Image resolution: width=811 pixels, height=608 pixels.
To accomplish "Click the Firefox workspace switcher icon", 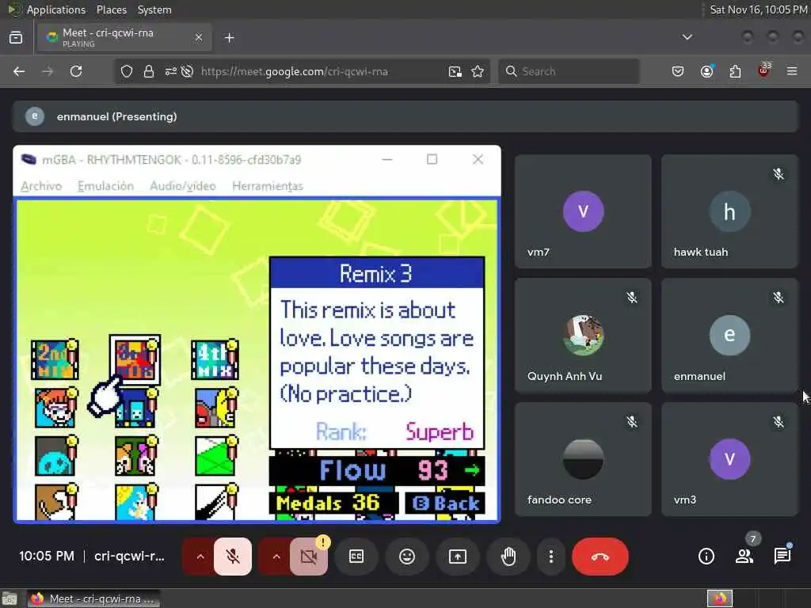I will (720, 598).
